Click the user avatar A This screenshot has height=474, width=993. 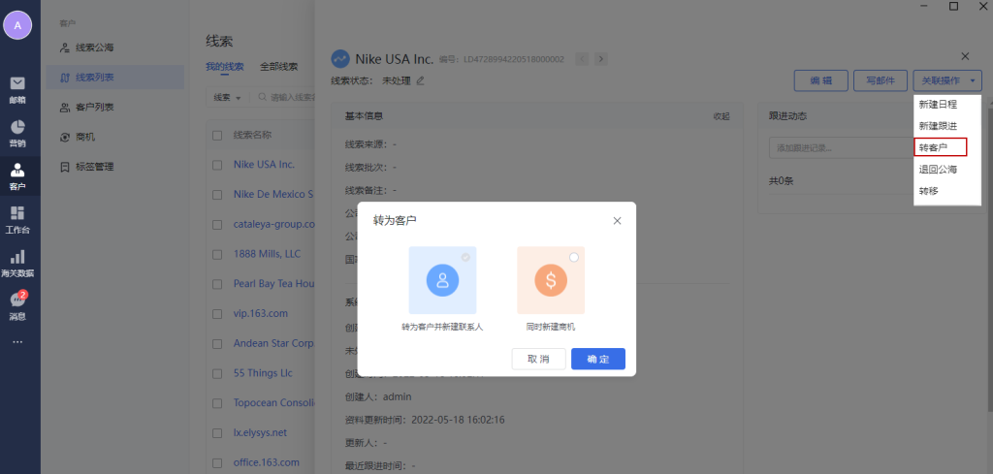point(17,25)
